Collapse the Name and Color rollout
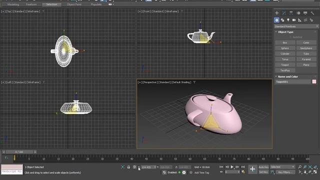 pos(288,76)
